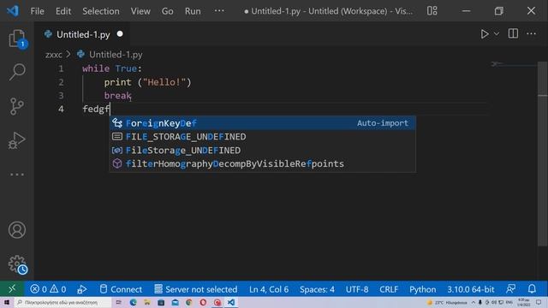Open the Explorer view in activity bar
548x308 pixels.
point(17,38)
